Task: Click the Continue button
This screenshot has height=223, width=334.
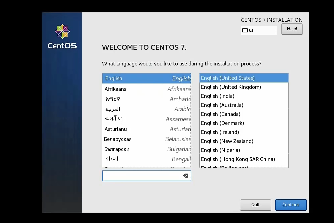Action: click(291, 205)
